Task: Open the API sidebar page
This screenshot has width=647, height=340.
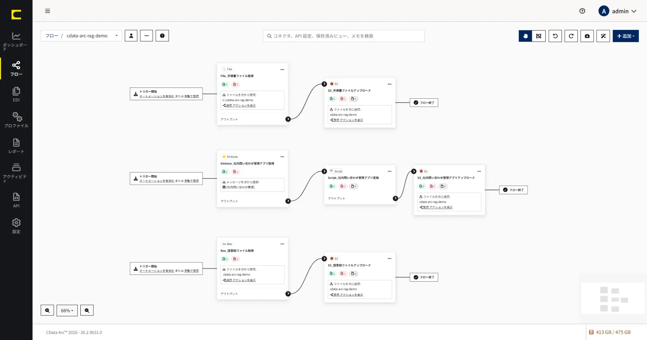Action: 16,200
